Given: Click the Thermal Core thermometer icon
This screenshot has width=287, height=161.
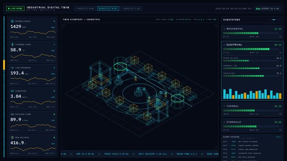Looking at the screenshot, I should [x=12, y=44].
